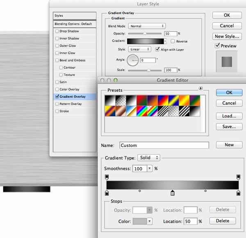Click the right midpoint diamond under gradient

pyautogui.click(x=205, y=191)
